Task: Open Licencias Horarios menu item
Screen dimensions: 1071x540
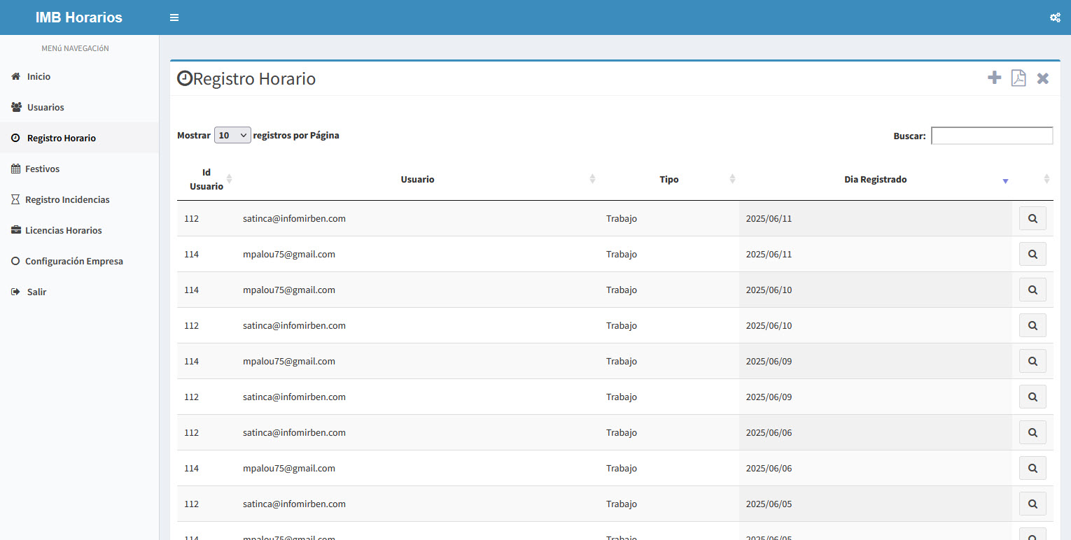Action: click(79, 230)
